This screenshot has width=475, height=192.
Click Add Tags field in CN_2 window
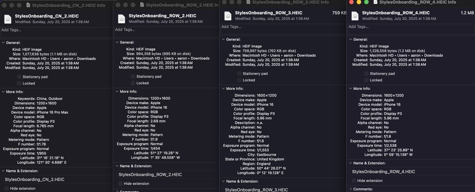56,32
